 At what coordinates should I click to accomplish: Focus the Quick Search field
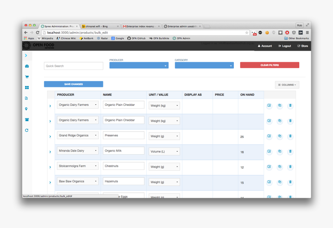tap(74, 66)
